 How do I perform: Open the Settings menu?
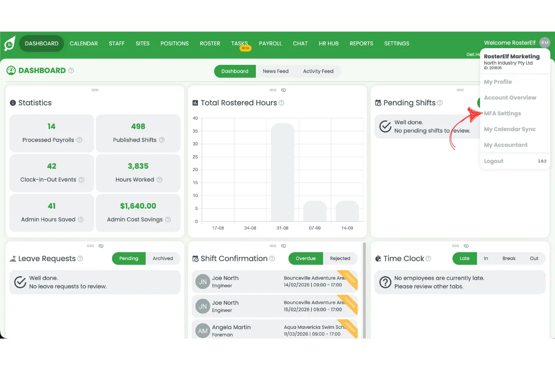click(x=397, y=43)
